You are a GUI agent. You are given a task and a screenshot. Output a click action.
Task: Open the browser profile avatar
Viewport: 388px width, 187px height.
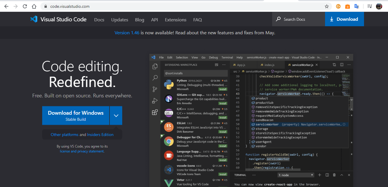[379, 6]
